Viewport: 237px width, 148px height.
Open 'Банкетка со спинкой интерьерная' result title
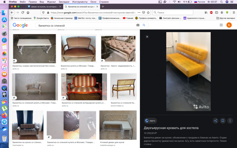pos(84,103)
